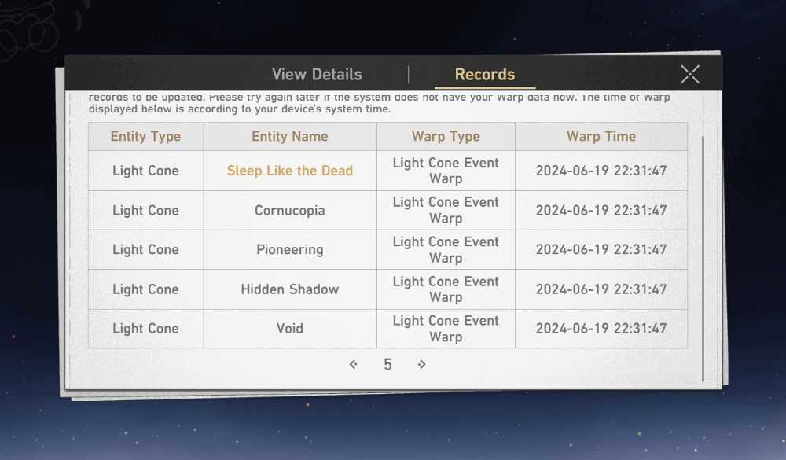The height and width of the screenshot is (460, 786).
Task: Switch to the View Details tab
Action: pos(317,74)
